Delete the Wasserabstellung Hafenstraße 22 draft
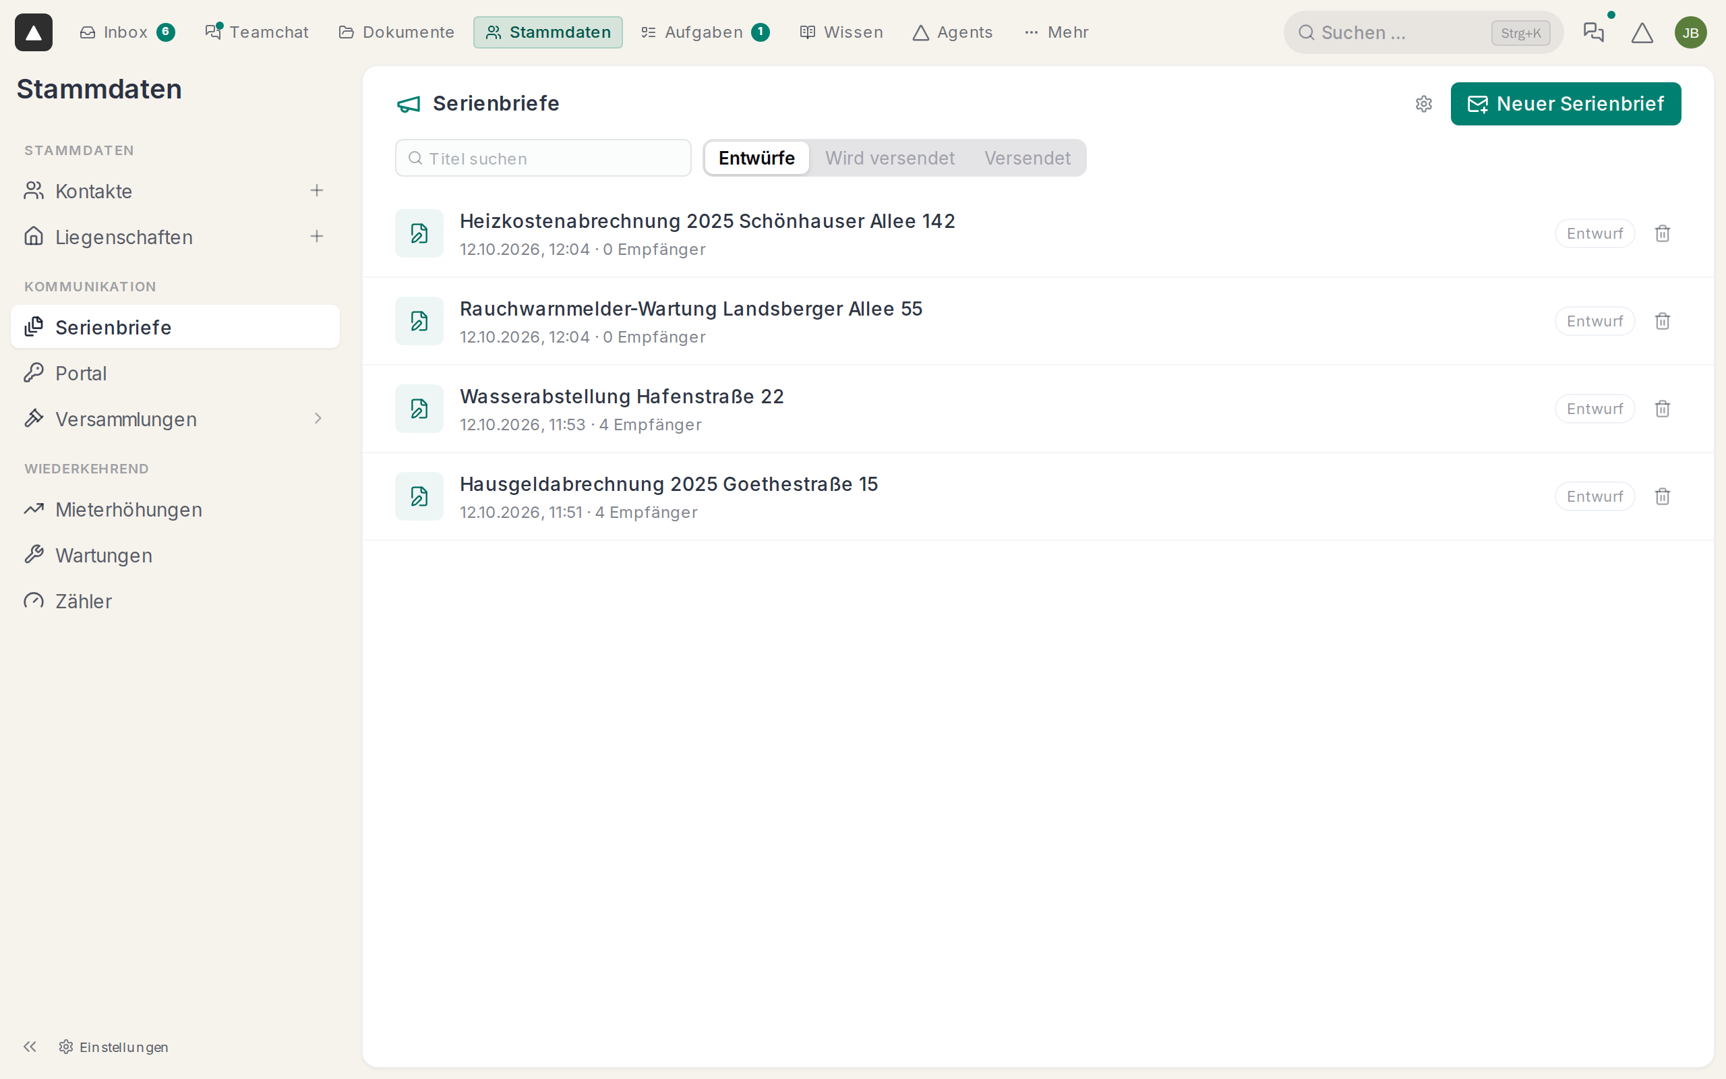Screen dimensions: 1726x1079 [1663, 409]
